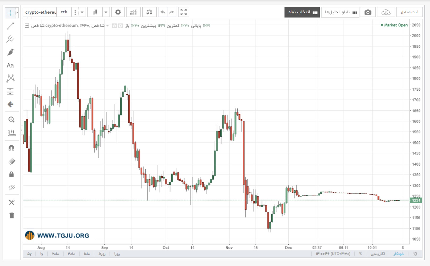Click the cloud save/load icon

(x=386, y=12)
